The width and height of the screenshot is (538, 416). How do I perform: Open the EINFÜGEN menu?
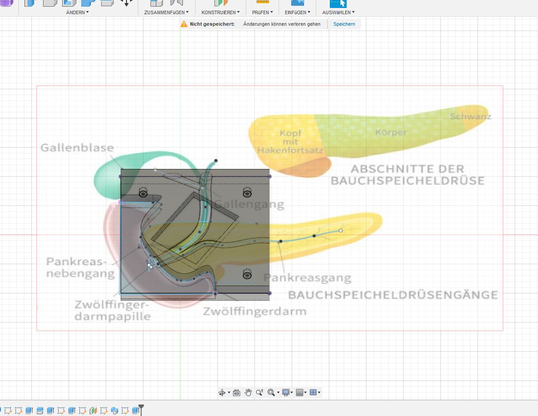coord(297,12)
